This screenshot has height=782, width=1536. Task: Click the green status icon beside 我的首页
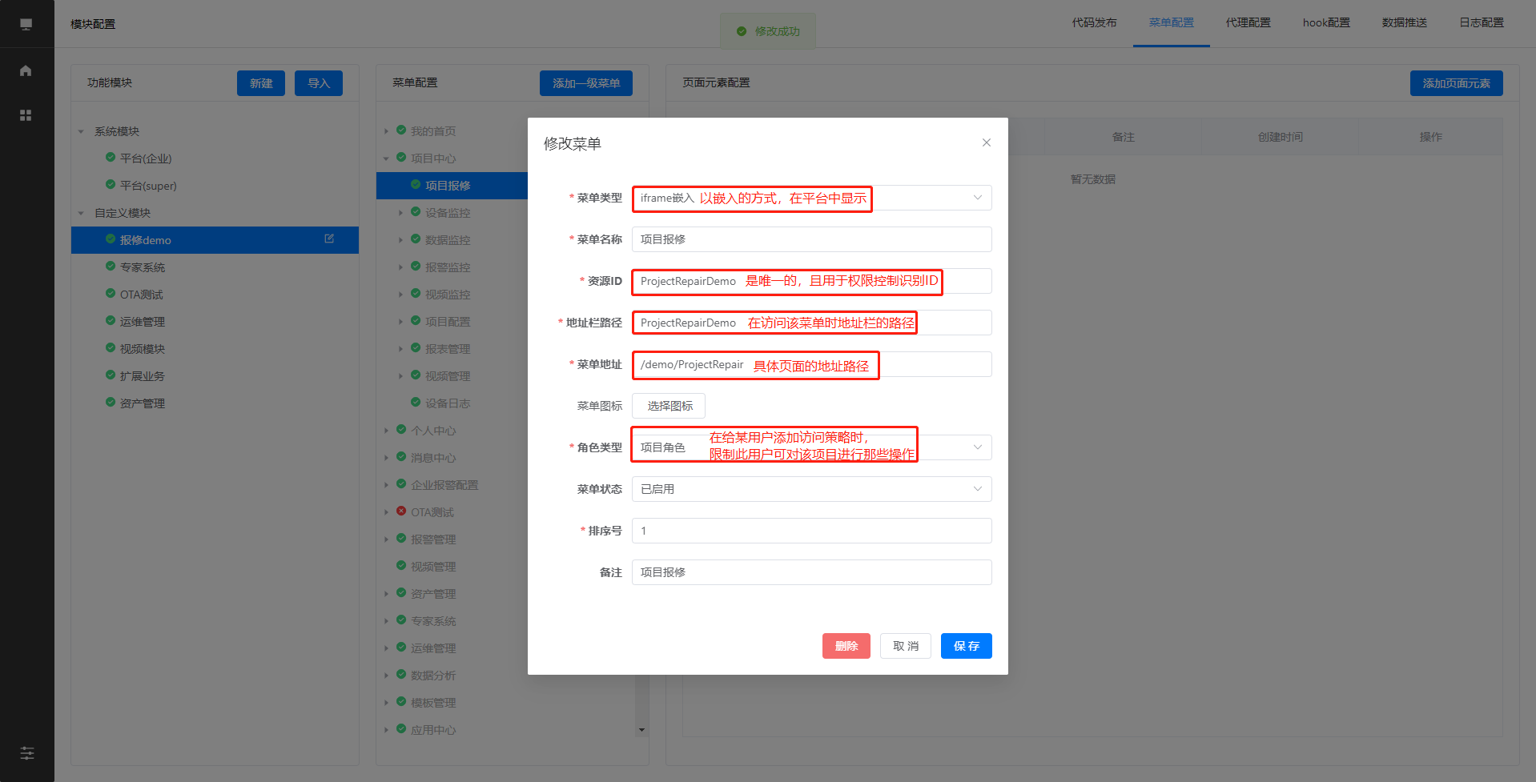point(401,130)
